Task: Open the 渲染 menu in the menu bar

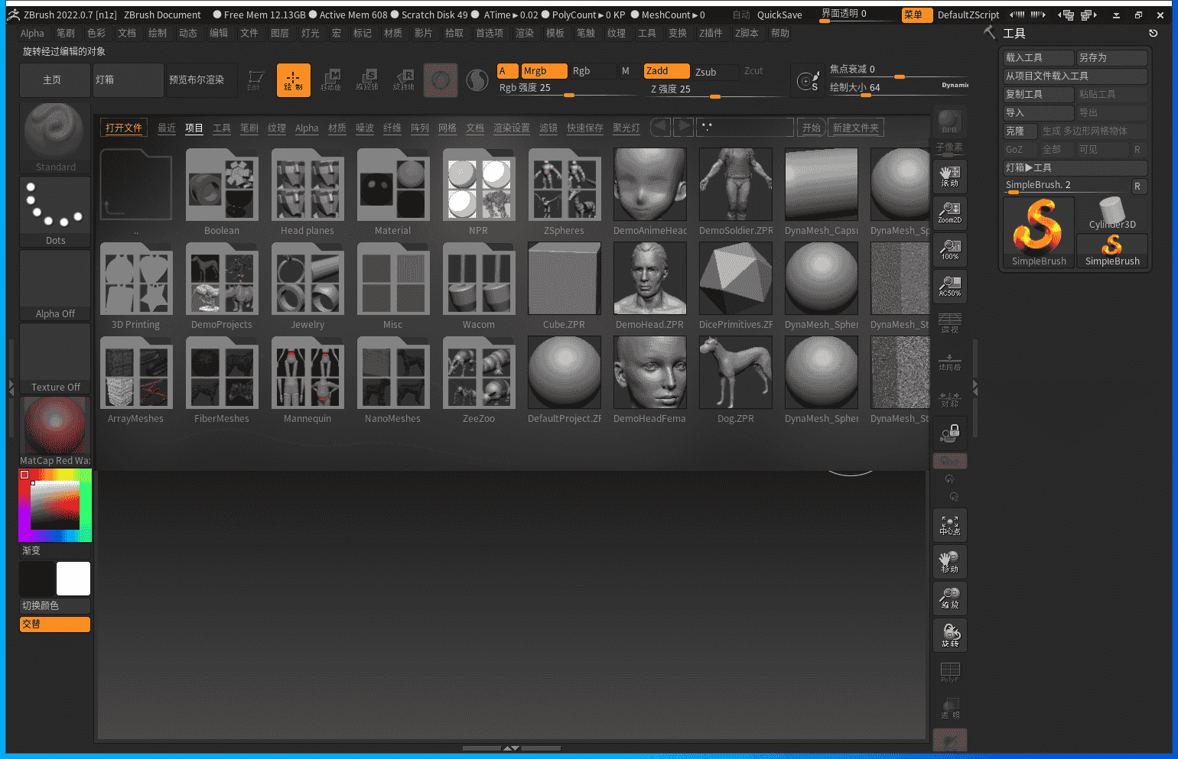Action: click(524, 33)
